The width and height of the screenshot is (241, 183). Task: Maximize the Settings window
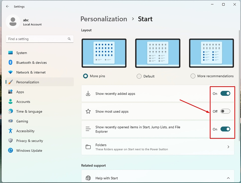click(223, 4)
